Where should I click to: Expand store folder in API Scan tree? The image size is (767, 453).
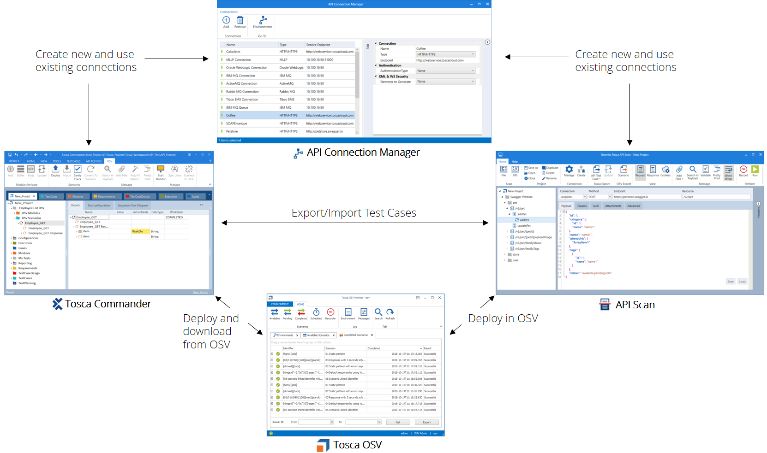(x=504, y=254)
